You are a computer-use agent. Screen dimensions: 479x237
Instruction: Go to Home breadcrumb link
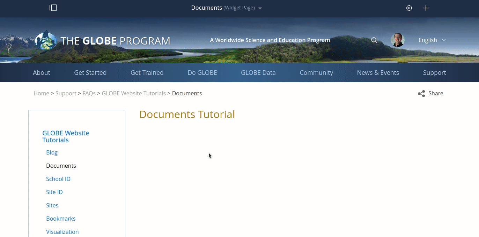41,93
